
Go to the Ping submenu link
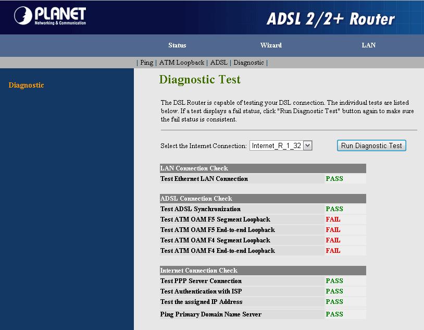tap(147, 63)
